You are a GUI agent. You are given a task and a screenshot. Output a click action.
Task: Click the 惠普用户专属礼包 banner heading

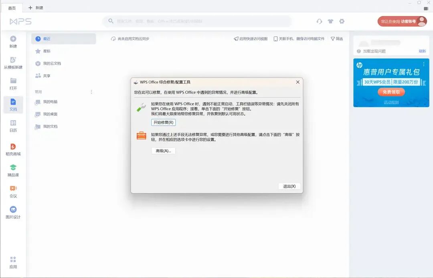391,72
